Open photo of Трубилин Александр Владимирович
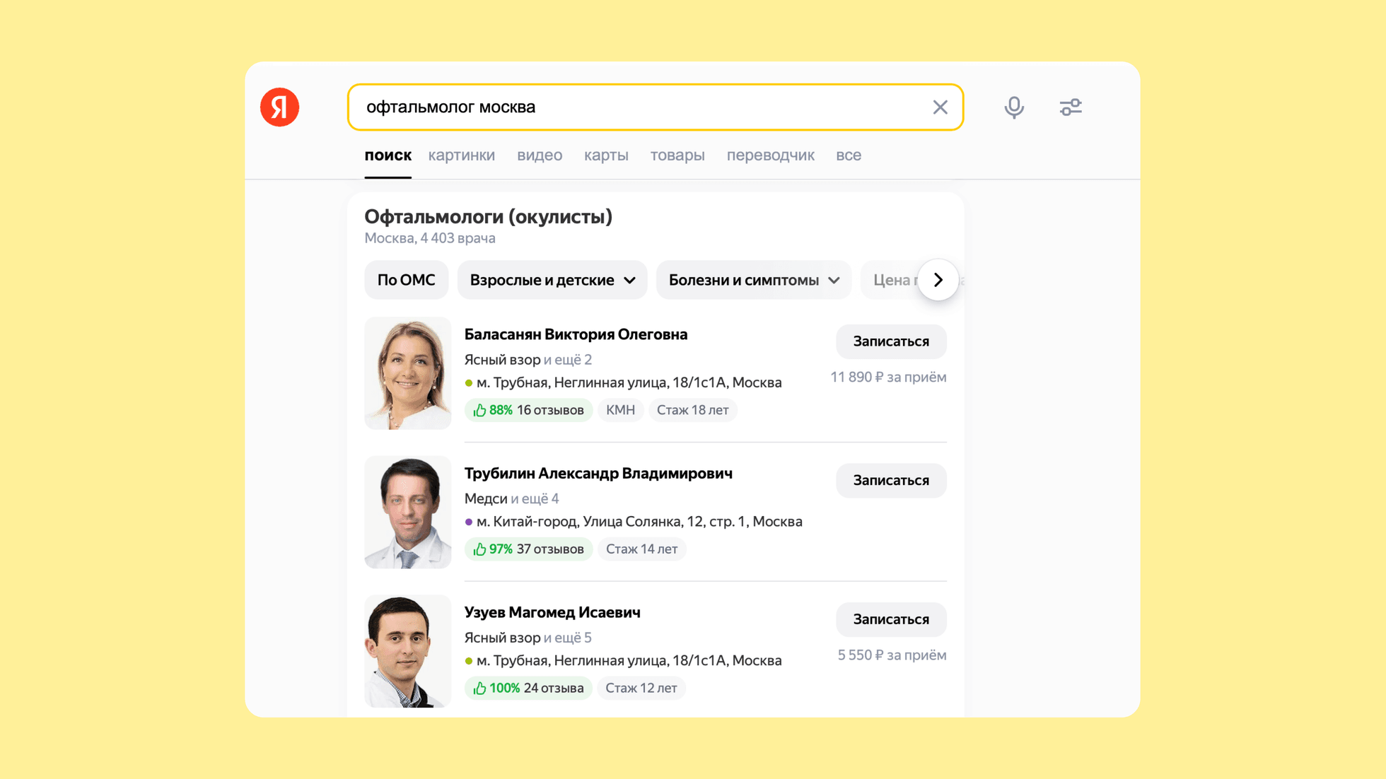This screenshot has width=1386, height=779. [x=407, y=512]
